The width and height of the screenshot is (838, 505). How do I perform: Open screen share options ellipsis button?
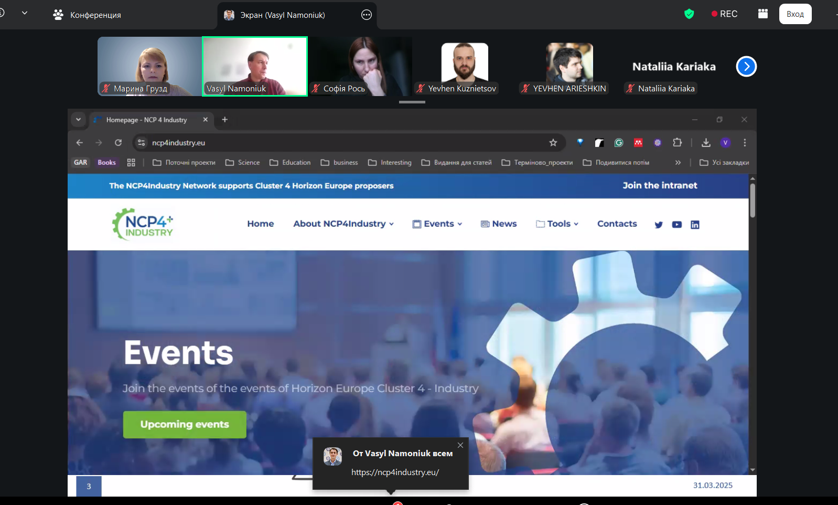click(x=367, y=15)
